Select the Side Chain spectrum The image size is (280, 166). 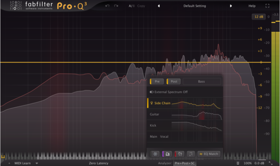click(x=185, y=103)
